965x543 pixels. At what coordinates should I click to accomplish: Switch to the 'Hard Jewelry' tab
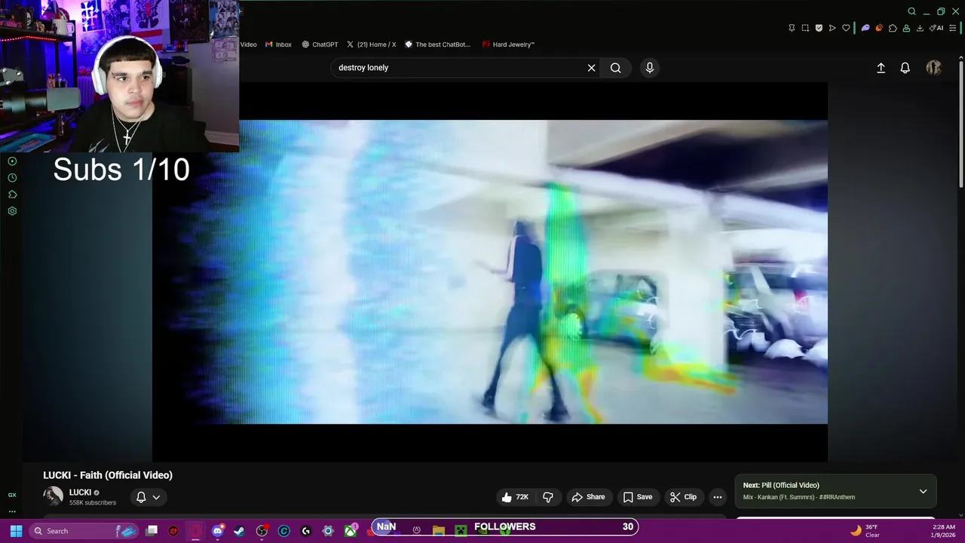click(508, 44)
